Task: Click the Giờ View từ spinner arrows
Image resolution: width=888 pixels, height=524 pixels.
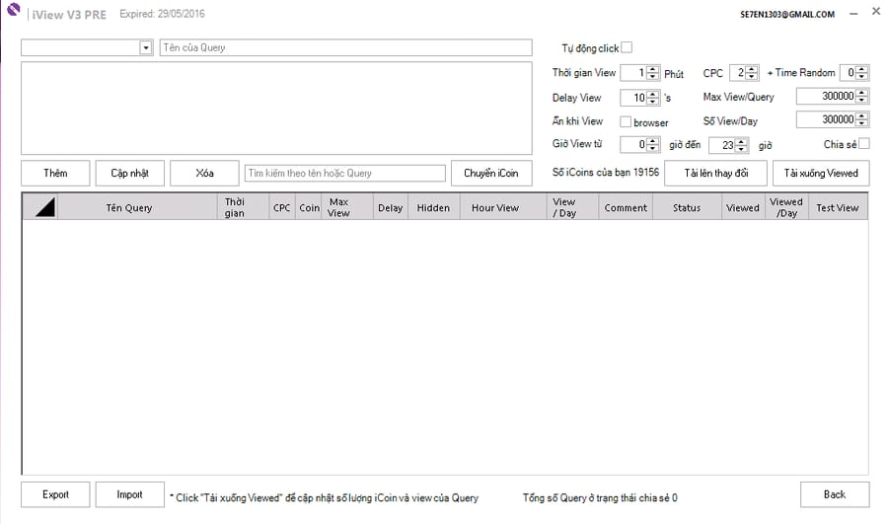Action: pos(653,144)
